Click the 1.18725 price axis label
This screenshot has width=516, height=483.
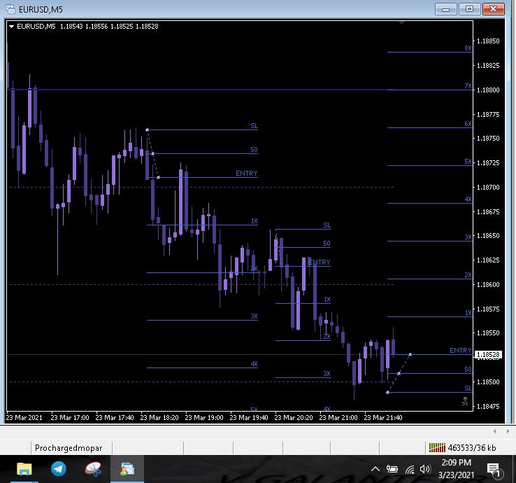click(488, 163)
